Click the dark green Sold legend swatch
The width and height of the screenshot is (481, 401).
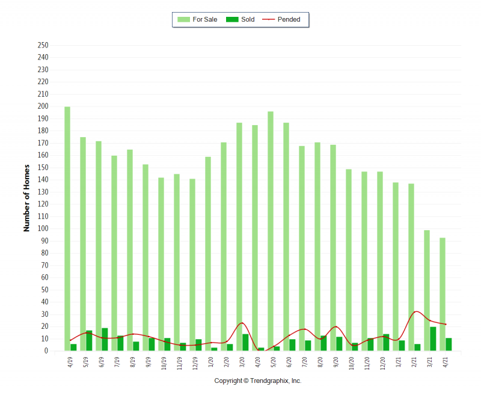232,20
